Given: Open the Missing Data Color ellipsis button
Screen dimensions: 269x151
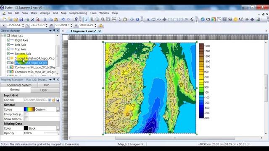Looking at the screenshot, I should 58,128.
